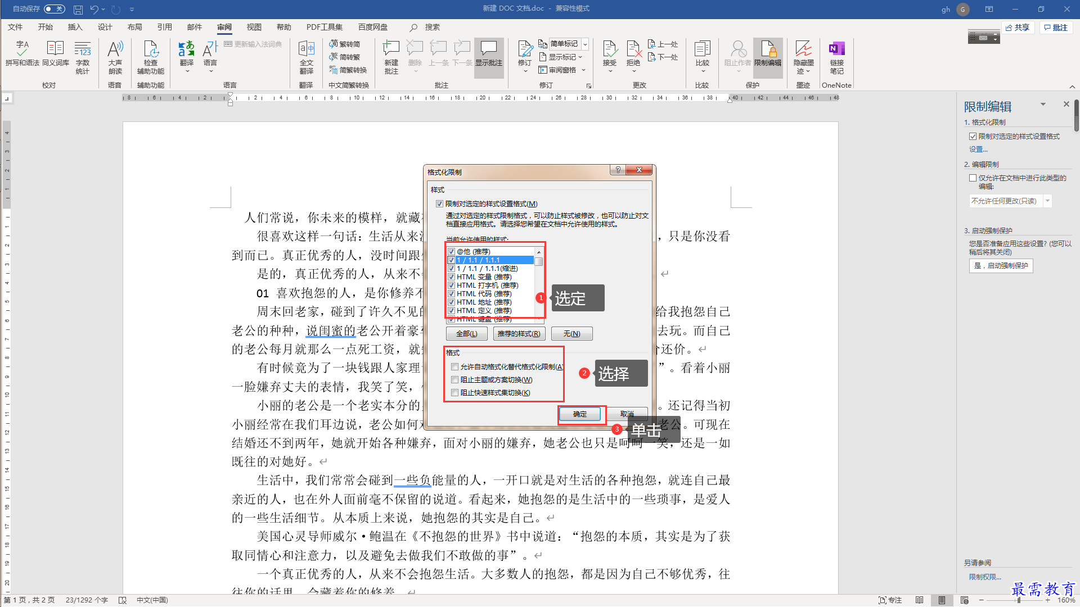Save the document with the save icon
1080x607 pixels.
tap(78, 10)
